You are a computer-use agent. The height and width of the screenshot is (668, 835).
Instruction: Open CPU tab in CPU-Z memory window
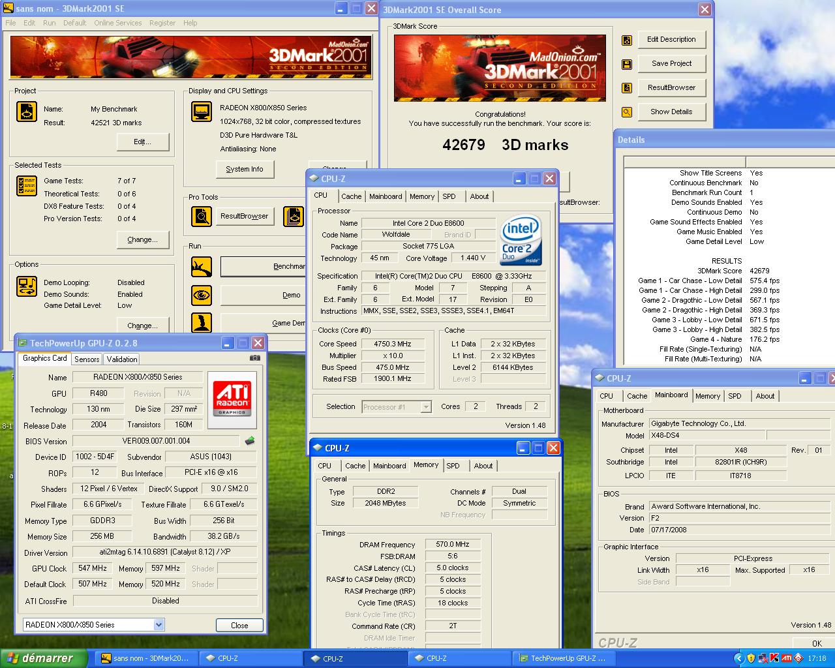pos(325,466)
